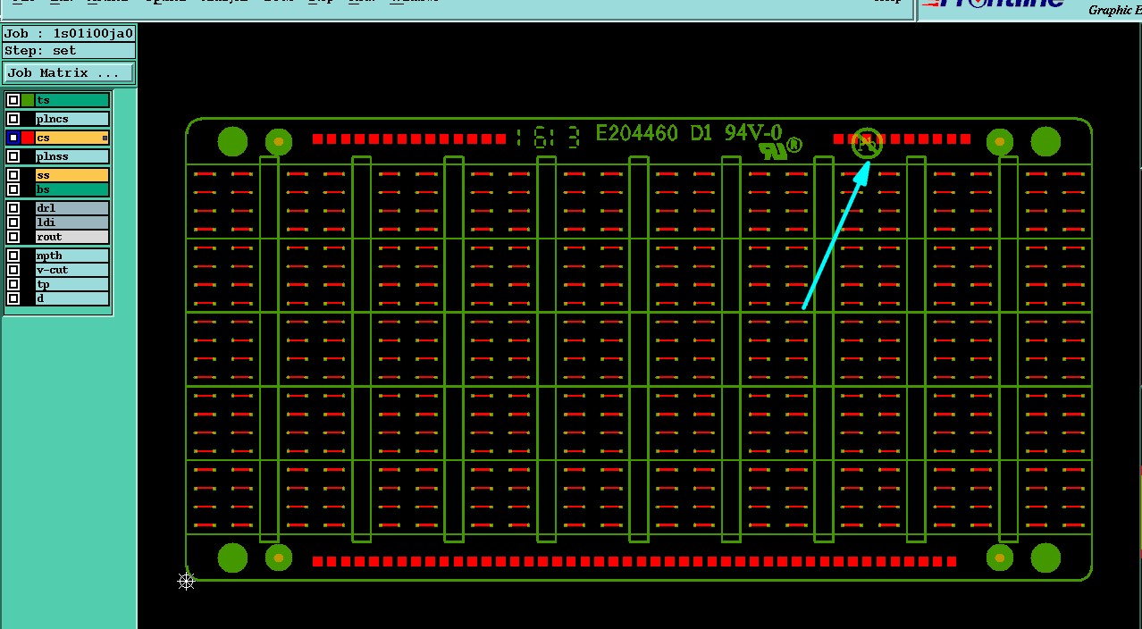
Task: Toggle the plncs layer checkbox
Action: pos(13,119)
